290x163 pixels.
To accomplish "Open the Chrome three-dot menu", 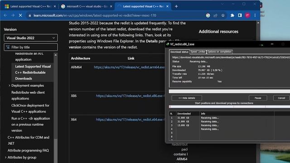I will tap(255, 15).
